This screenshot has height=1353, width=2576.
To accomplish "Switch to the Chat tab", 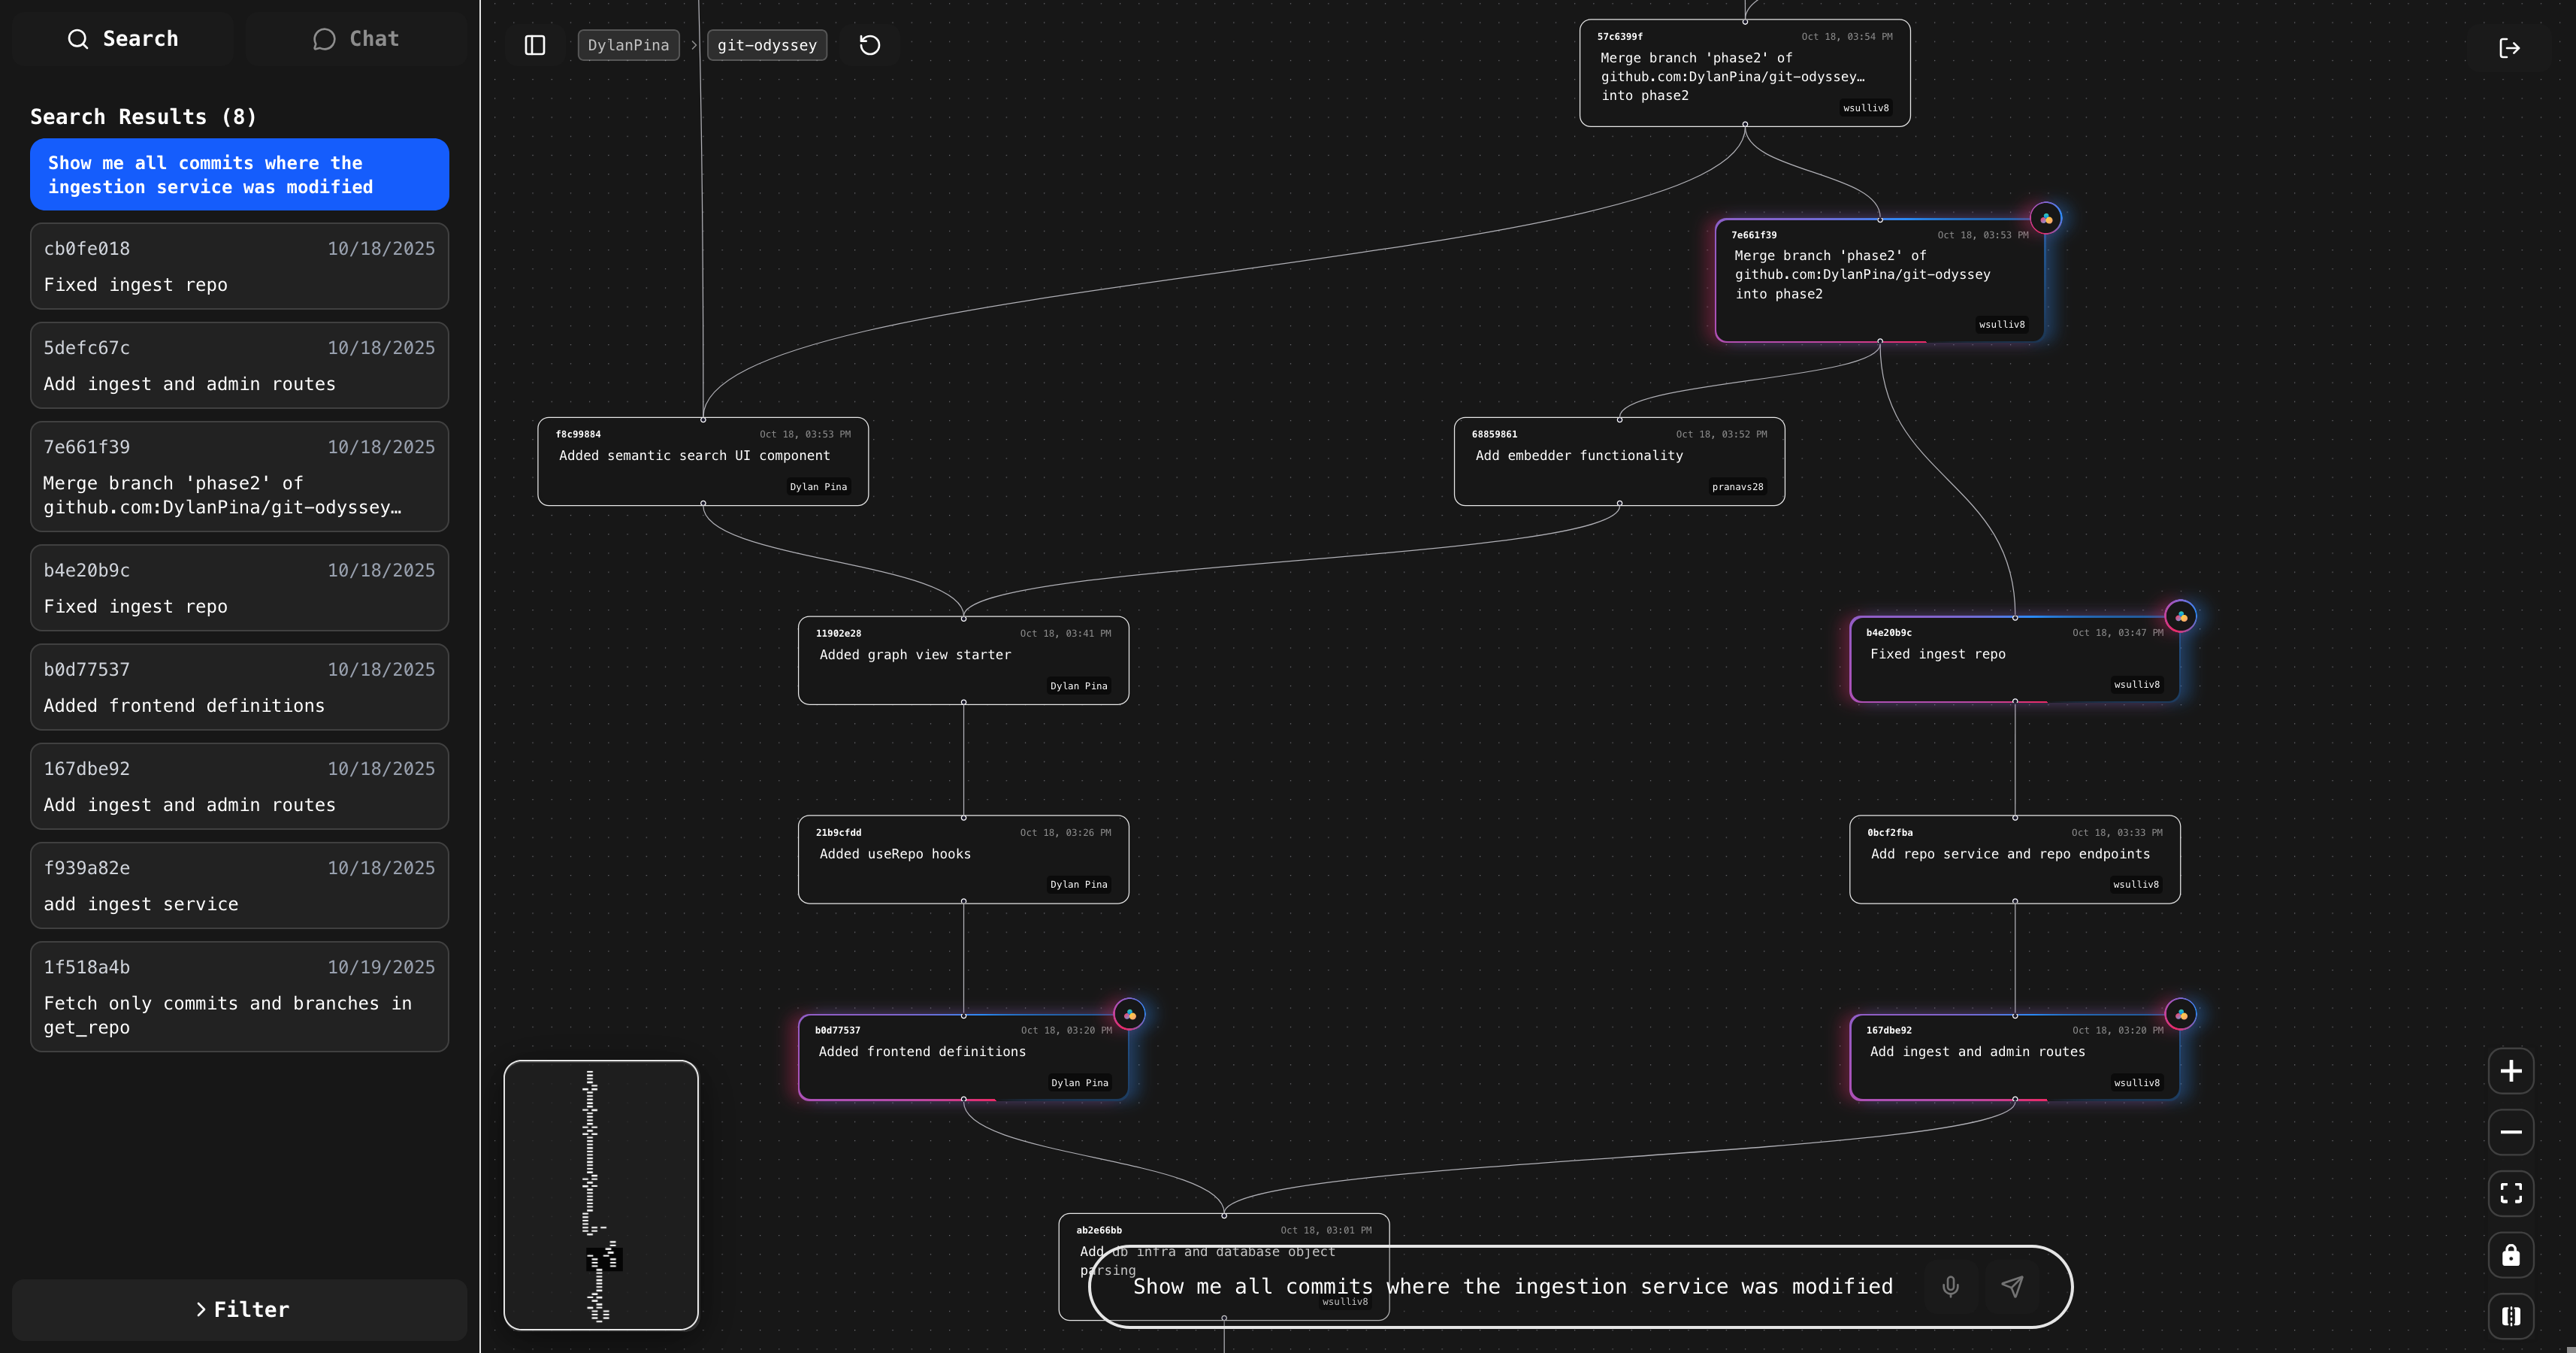I will click(x=356, y=39).
